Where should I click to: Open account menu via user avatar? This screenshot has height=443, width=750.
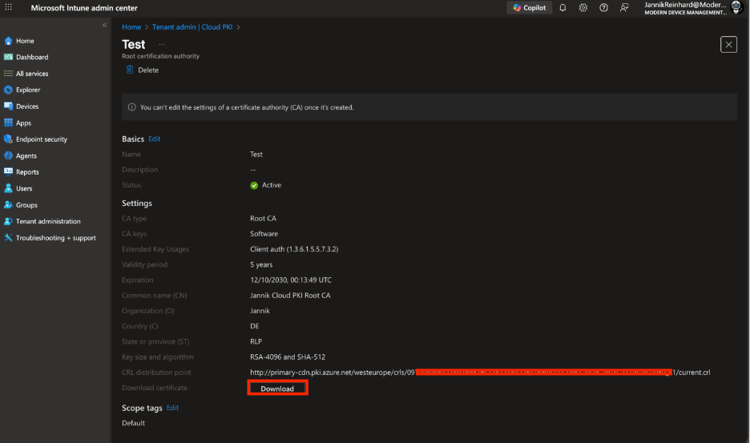pos(736,8)
